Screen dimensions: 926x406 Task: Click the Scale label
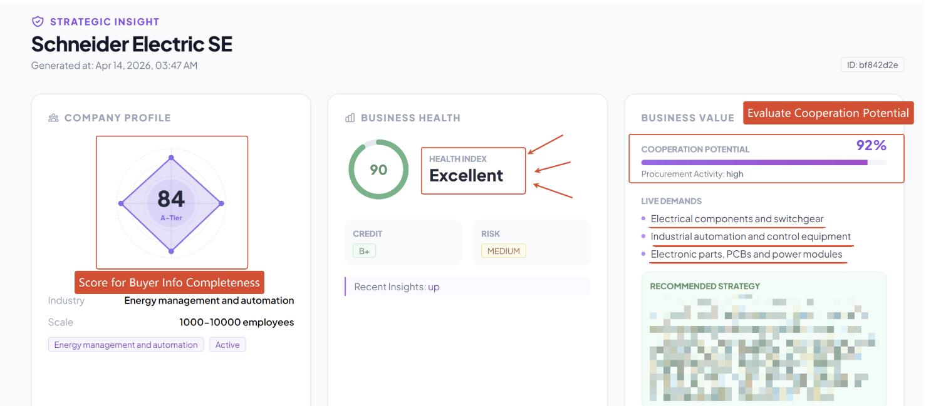click(61, 322)
